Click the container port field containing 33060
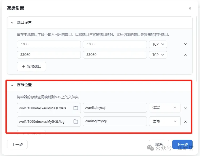Image resolution: width=200 pixels, height=156 pixels. [115, 55]
